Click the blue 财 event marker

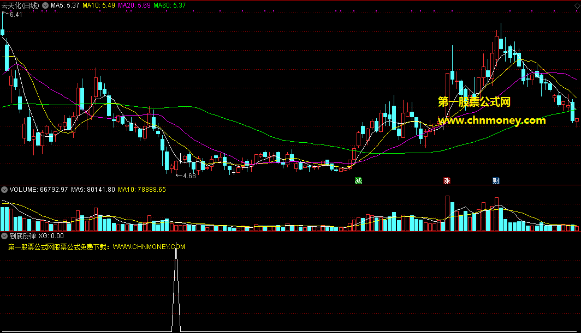click(496, 180)
